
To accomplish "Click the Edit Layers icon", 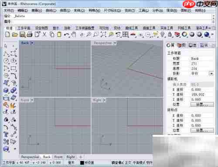I will (177, 35).
